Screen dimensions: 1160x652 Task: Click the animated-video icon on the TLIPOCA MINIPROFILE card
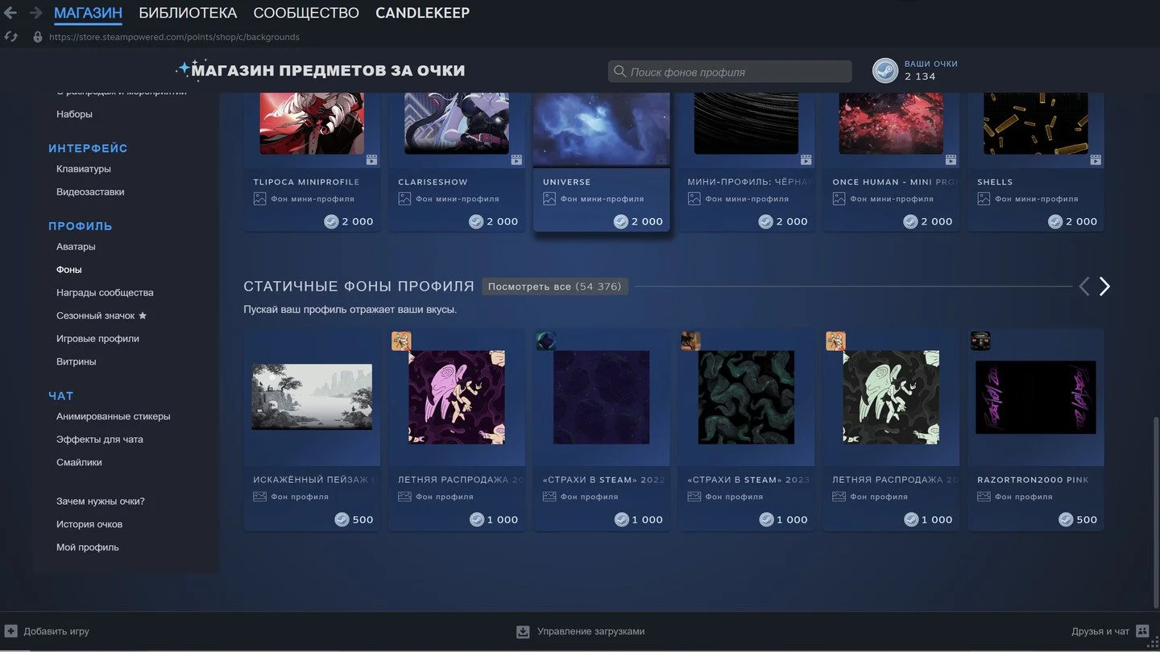(x=371, y=160)
